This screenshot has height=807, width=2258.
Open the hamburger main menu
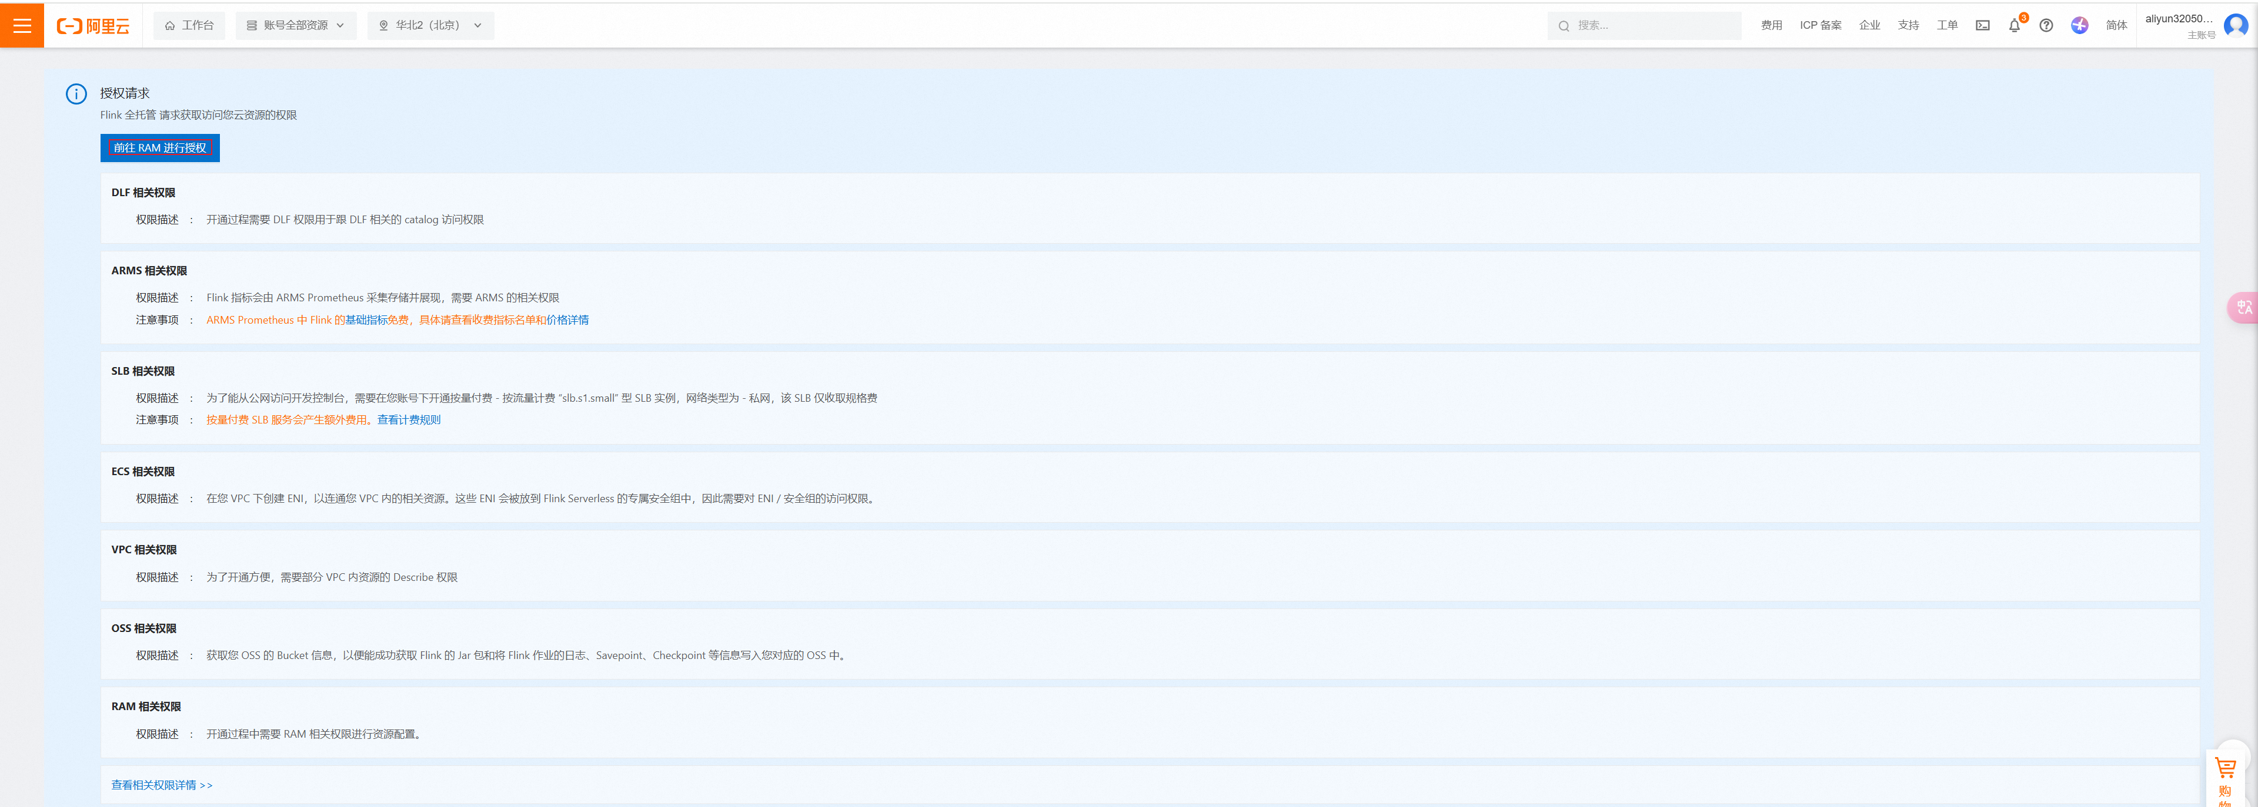tap(22, 25)
